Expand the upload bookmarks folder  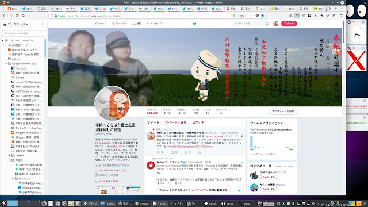(x=6, y=59)
